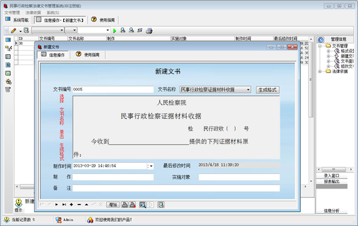358x226 pixels.
Task: Click the printer with red arrow icon
Action: click(x=132, y=205)
